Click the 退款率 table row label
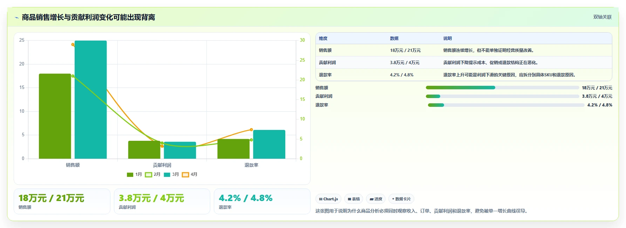This screenshot has width=626, height=228. pyautogui.click(x=325, y=75)
